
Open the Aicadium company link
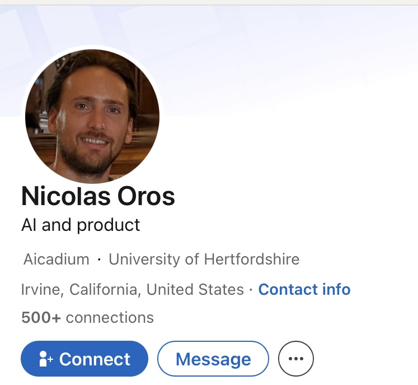click(x=57, y=259)
